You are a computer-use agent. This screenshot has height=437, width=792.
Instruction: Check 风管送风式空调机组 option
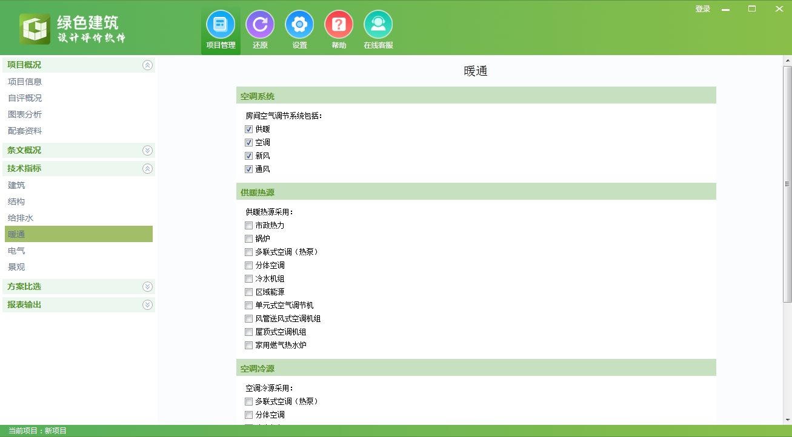click(248, 318)
